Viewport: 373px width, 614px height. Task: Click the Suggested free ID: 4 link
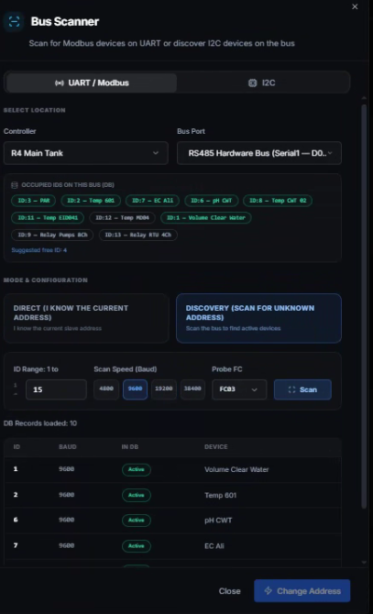tap(39, 250)
